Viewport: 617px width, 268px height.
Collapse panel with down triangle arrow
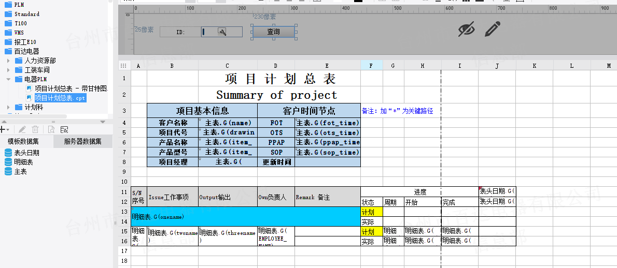coord(103,122)
